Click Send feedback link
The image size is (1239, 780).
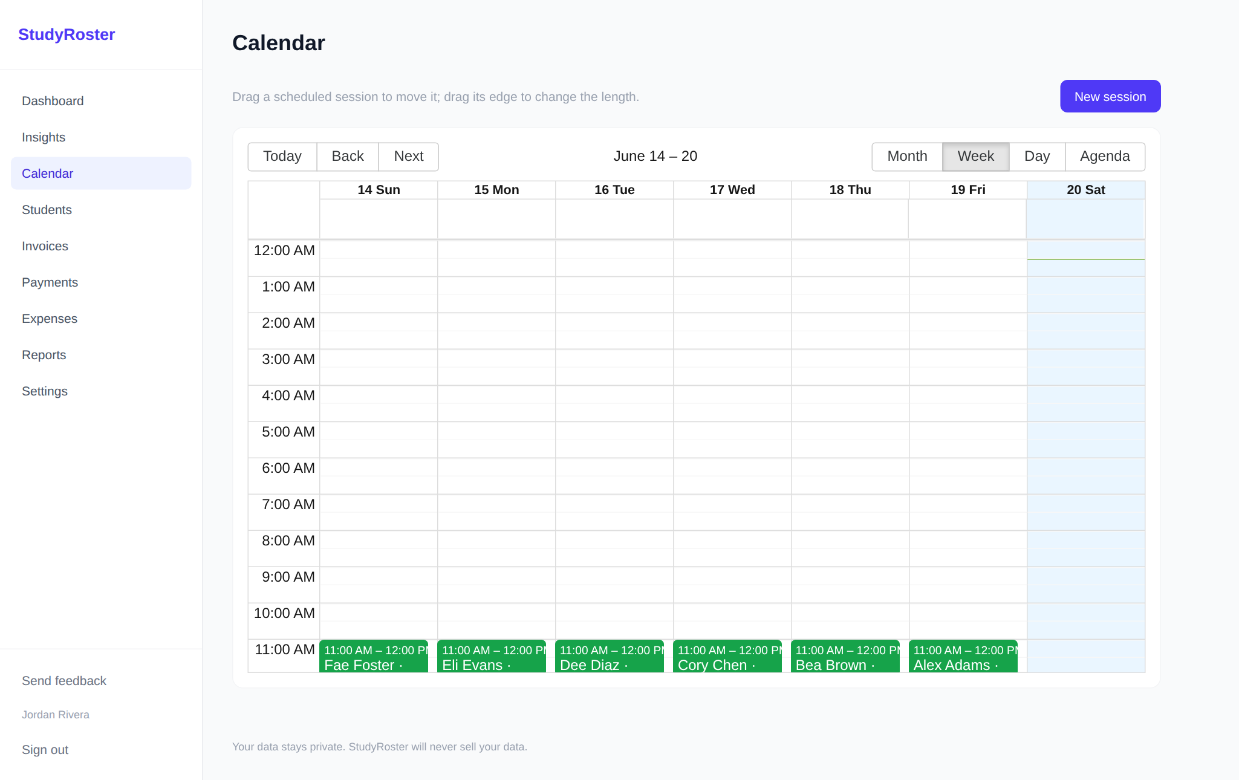pos(64,681)
